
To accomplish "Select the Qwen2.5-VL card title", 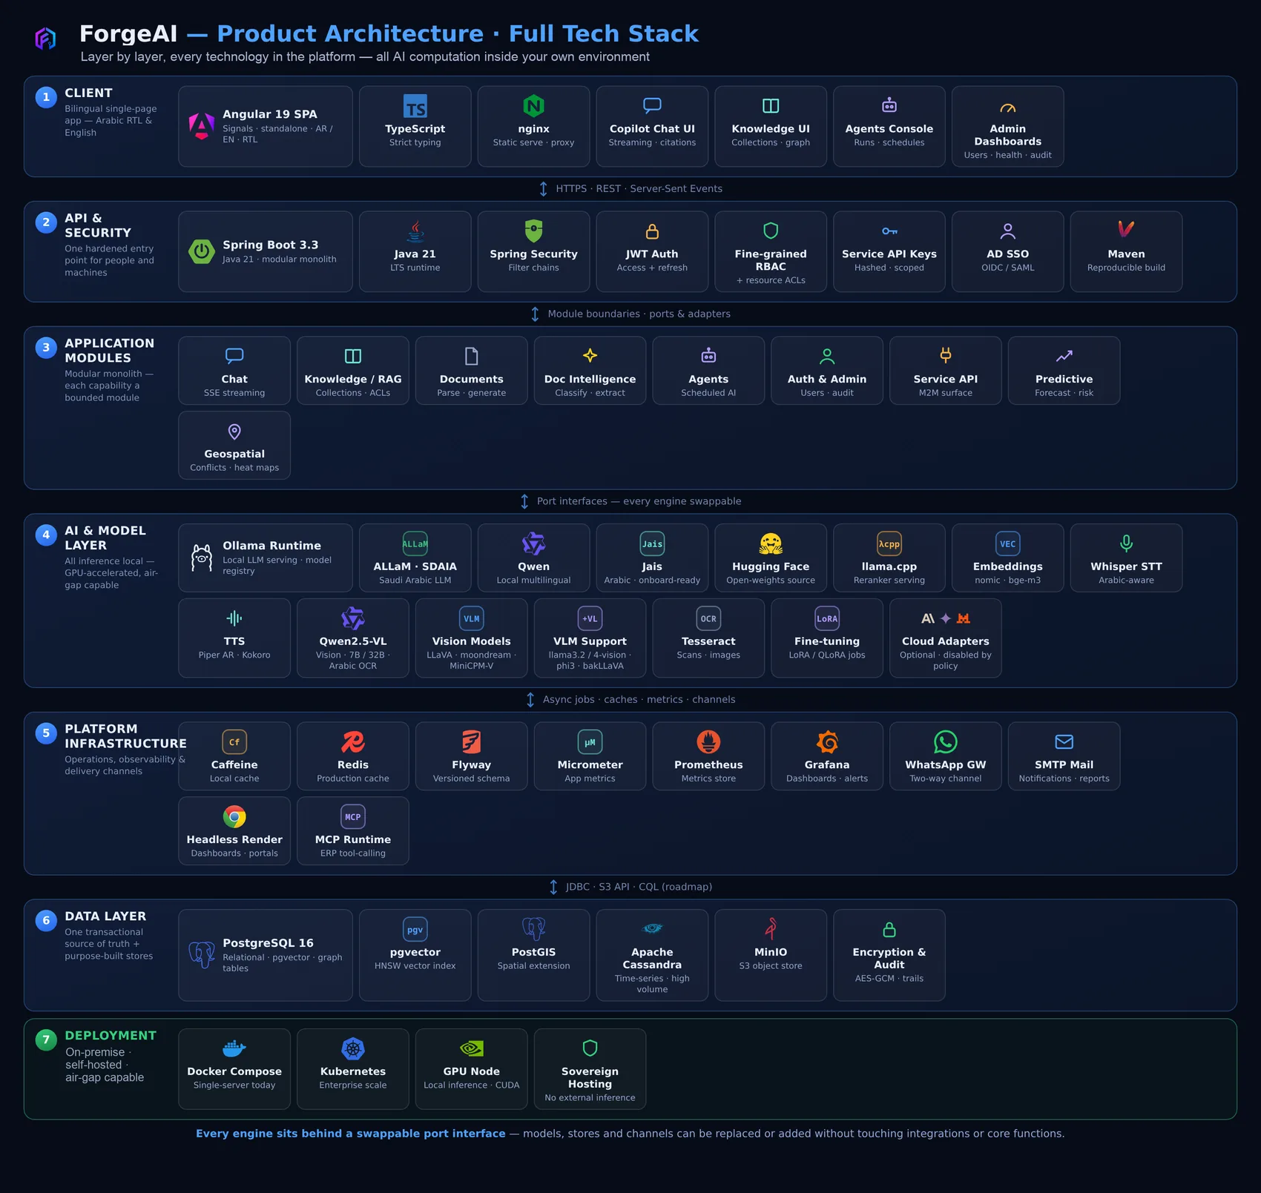I will (x=353, y=641).
